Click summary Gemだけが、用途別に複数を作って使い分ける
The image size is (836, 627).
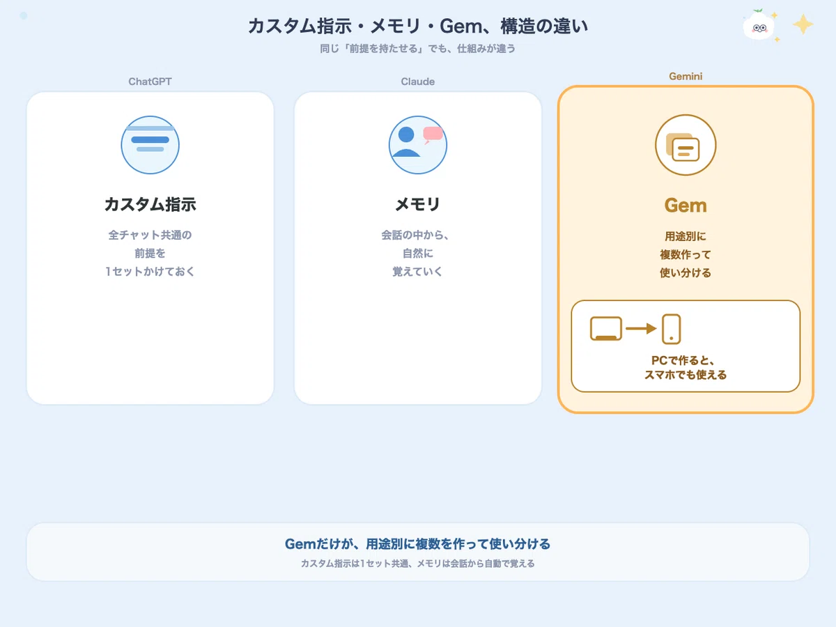point(418,544)
